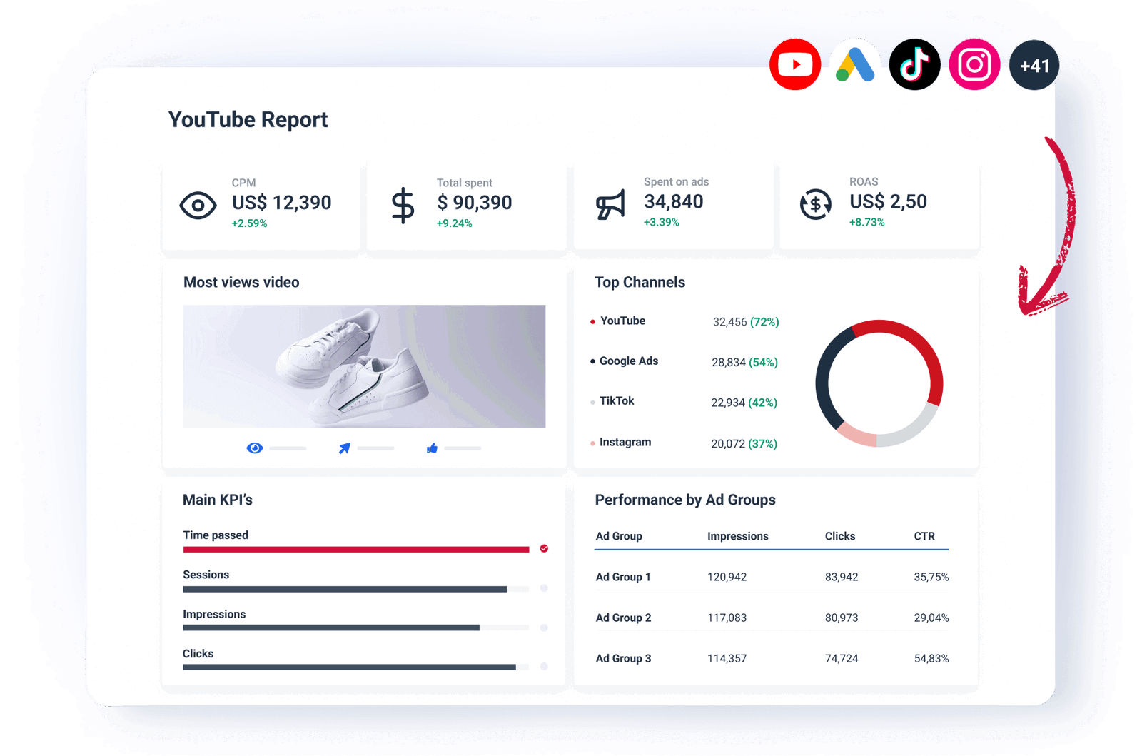The image size is (1142, 756).
Task: Select the Google Ads integration icon
Action: (855, 64)
